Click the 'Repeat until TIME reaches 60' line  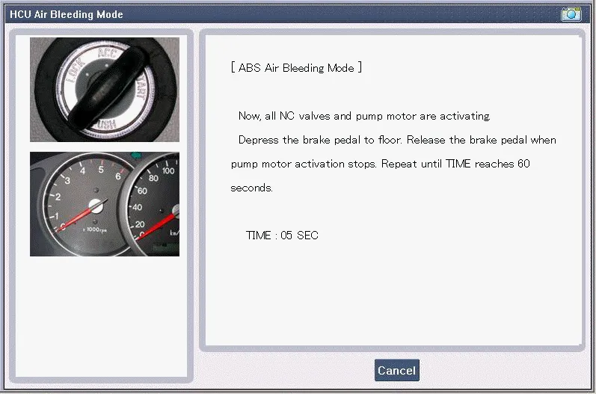pyautogui.click(x=380, y=164)
